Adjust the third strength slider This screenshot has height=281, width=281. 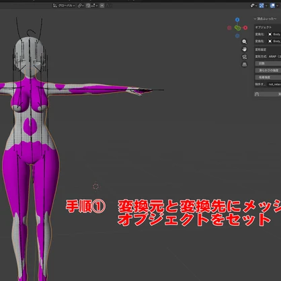pos(268,77)
